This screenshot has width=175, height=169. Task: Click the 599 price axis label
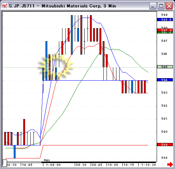[164, 15]
